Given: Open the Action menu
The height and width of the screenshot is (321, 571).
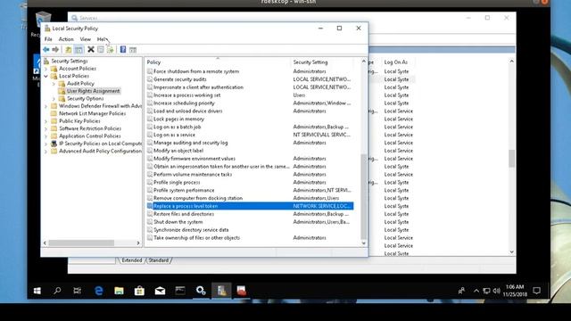Looking at the screenshot, I should [66, 39].
